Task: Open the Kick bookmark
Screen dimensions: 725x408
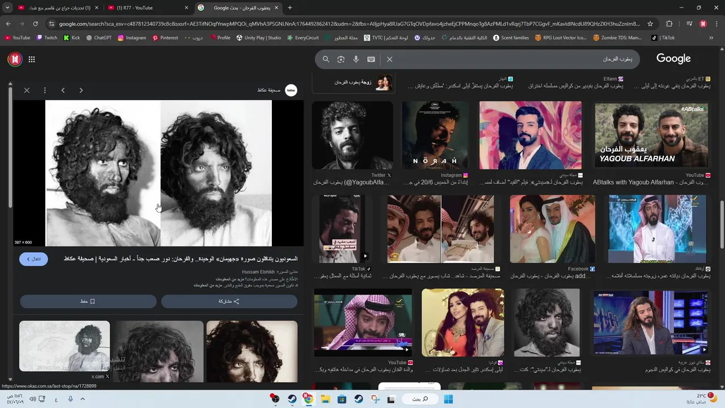Action: point(72,38)
